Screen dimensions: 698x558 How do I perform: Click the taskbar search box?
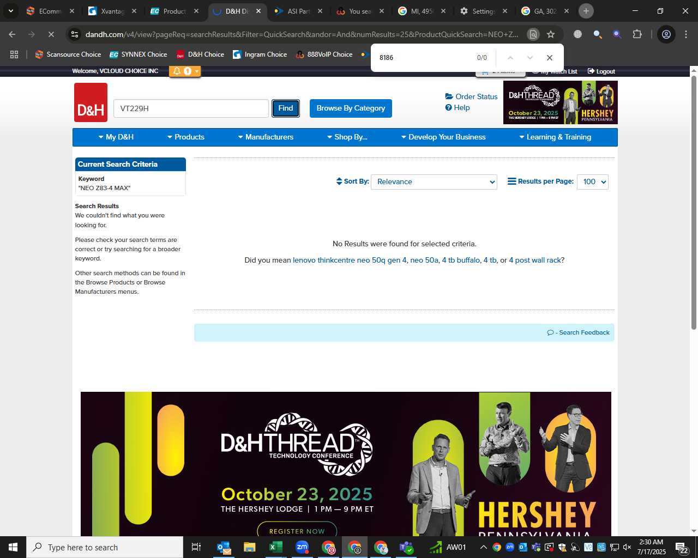pyautogui.click(x=105, y=547)
